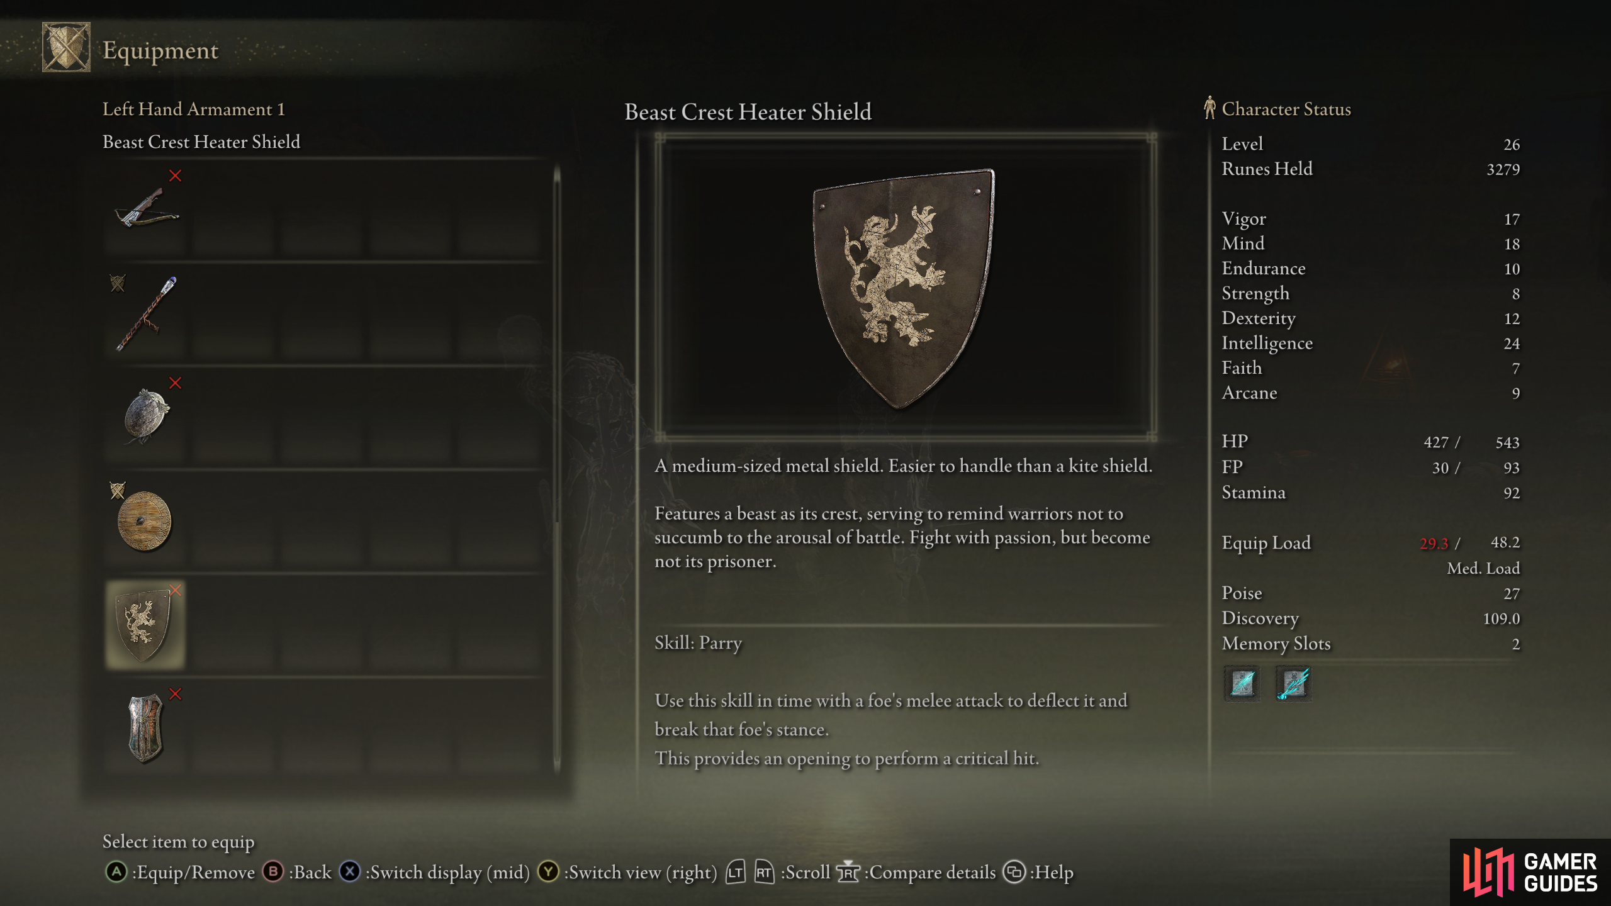Select the crossbow in the armament list
The width and height of the screenshot is (1611, 906).
[145, 209]
